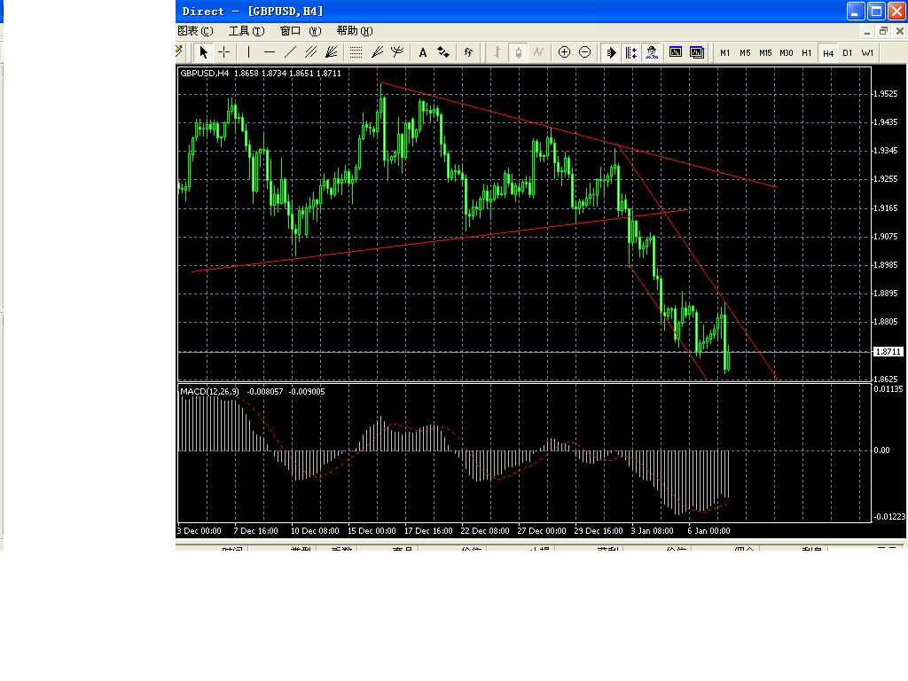The height and width of the screenshot is (681, 908).
Task: Select the Fibonacci retracement tool
Action: pos(356,52)
